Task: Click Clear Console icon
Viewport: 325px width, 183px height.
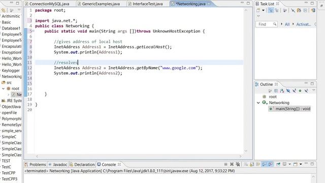Action: click(246, 164)
